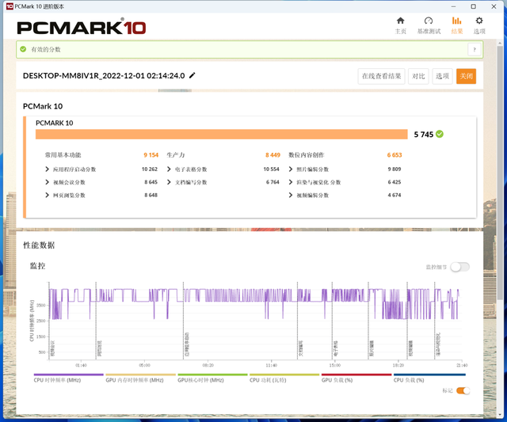Screen dimensions: 507x422
Task: Click the question mark help button
Action: click(x=475, y=49)
